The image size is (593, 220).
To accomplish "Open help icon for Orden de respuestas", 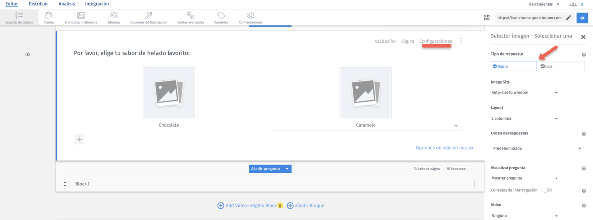I will tap(584, 134).
